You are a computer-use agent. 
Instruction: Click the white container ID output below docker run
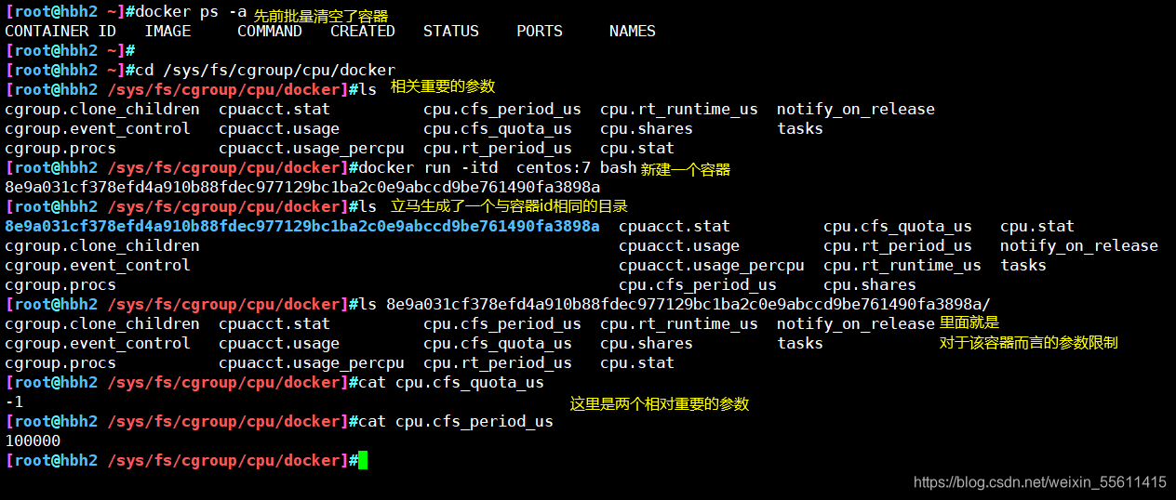point(302,187)
